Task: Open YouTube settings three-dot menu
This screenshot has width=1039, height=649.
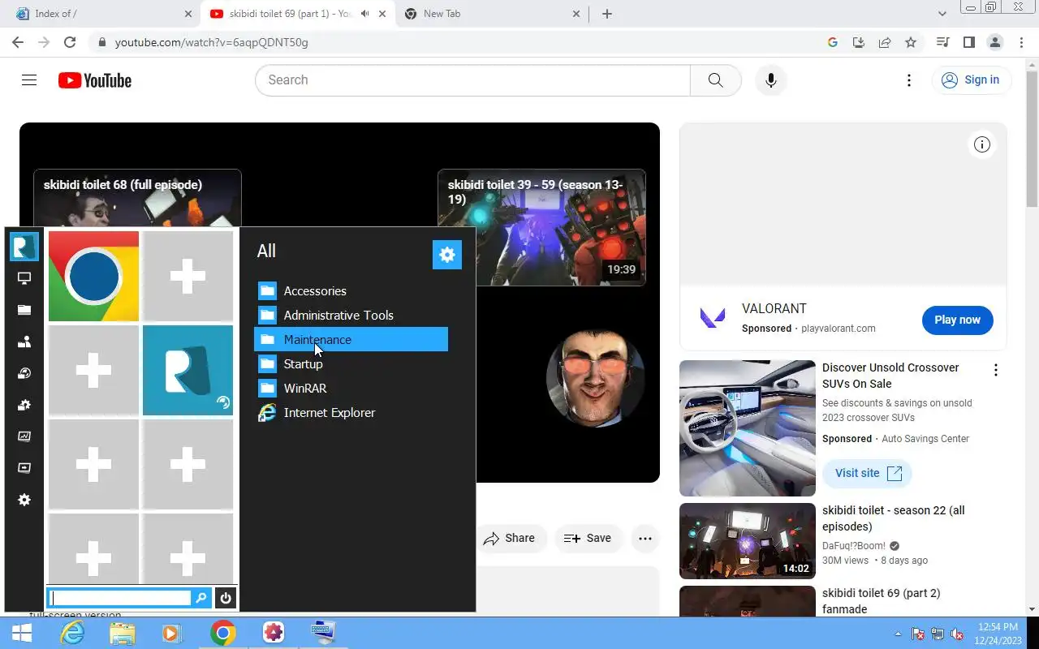Action: coord(909,80)
